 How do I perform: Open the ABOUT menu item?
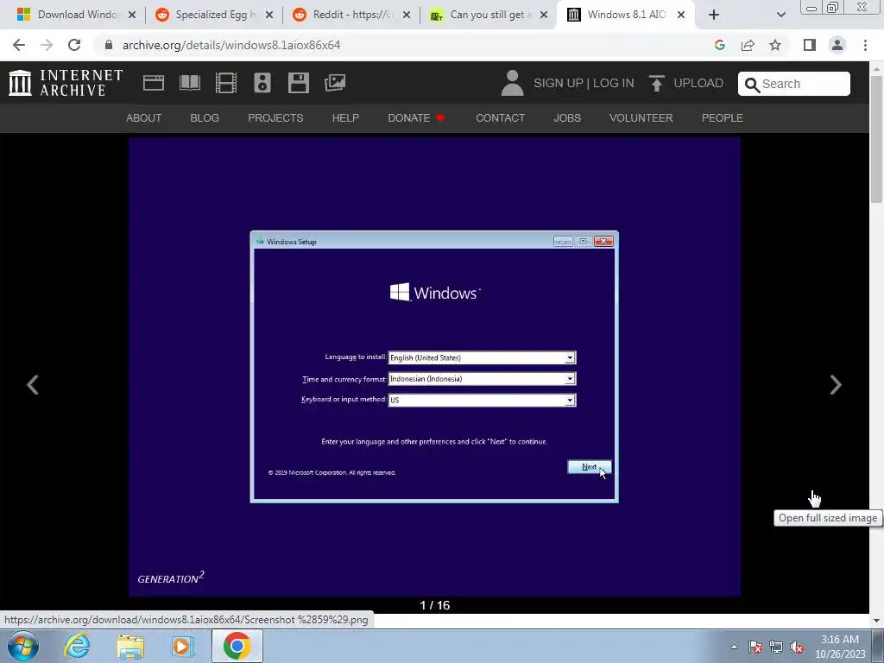pos(144,117)
